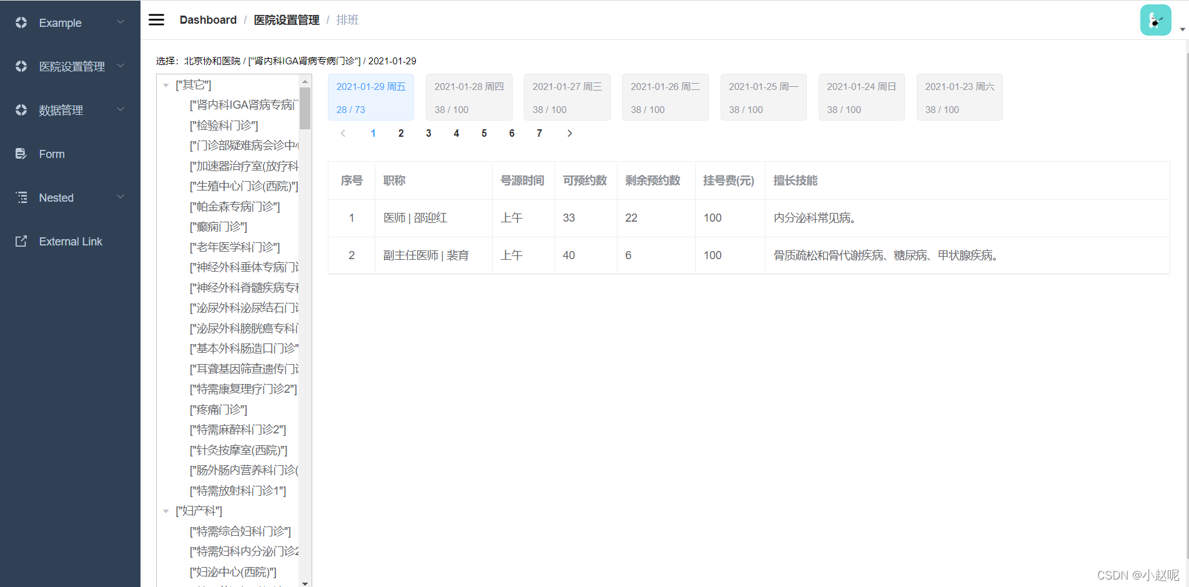The height and width of the screenshot is (587, 1189).
Task: Click the 医院设置管理 sidebar icon
Action: click(x=21, y=66)
